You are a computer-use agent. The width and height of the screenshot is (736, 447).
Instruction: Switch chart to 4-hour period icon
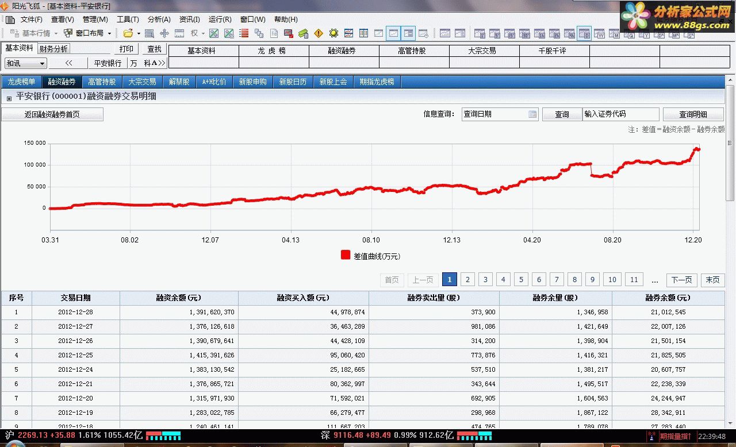[x=569, y=33]
